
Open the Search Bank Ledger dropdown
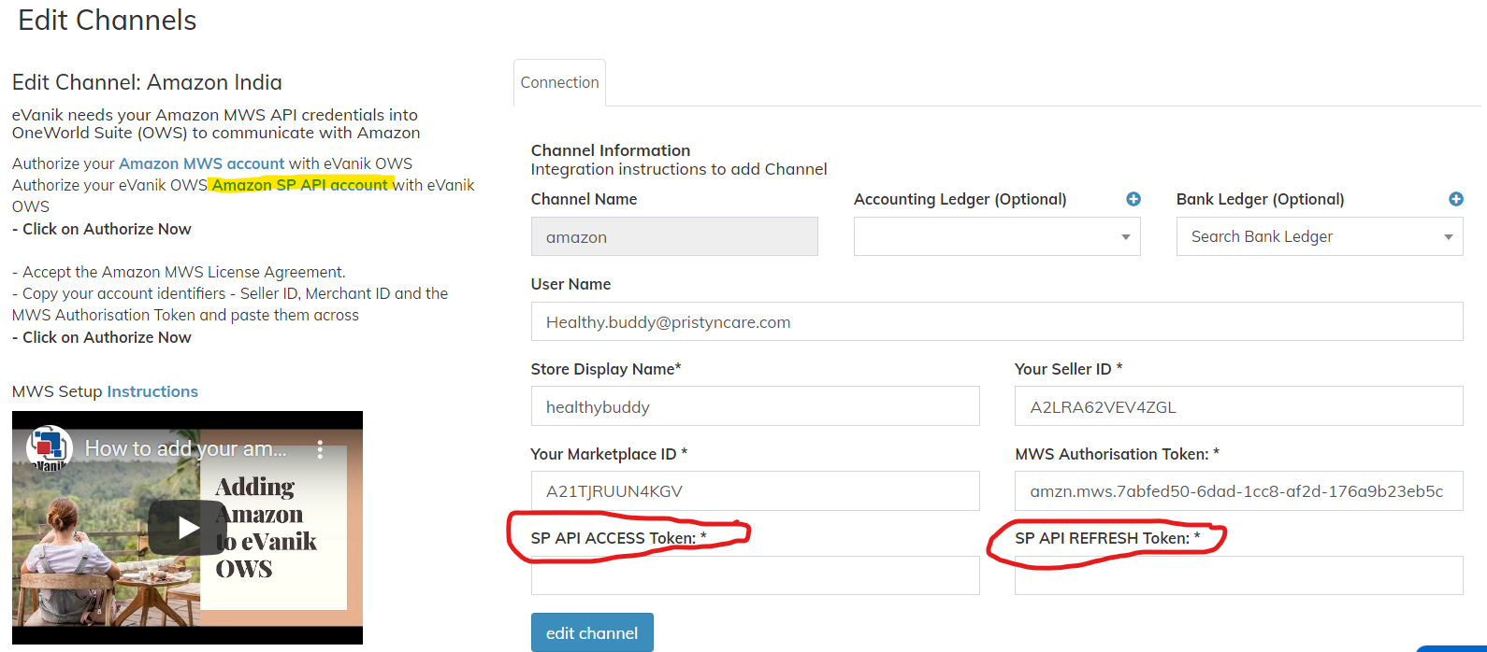pyautogui.click(x=1320, y=237)
